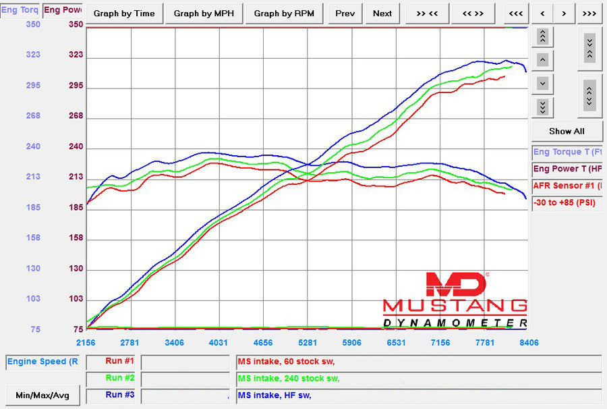This screenshot has height=409, width=607.
Task: Click the Run #3 description field
Action: (418, 396)
